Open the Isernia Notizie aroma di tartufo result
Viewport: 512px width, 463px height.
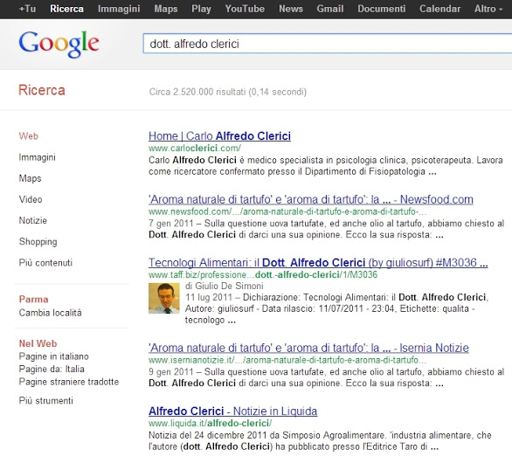pos(308,348)
